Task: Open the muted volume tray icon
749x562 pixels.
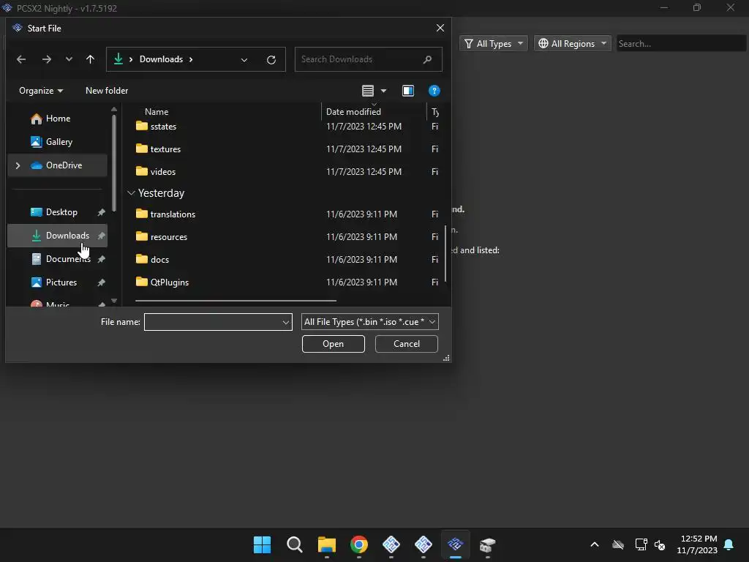Action: pyautogui.click(x=660, y=544)
